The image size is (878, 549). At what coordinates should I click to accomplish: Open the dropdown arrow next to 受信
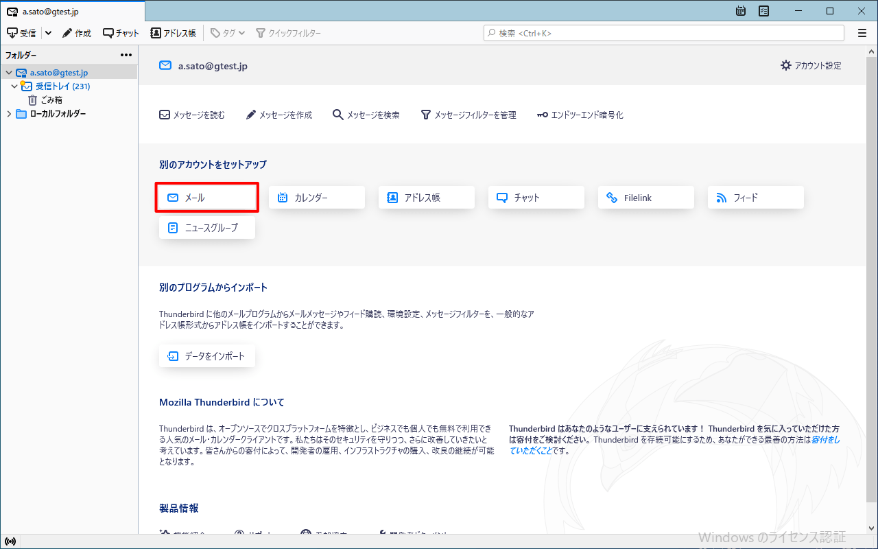click(48, 33)
